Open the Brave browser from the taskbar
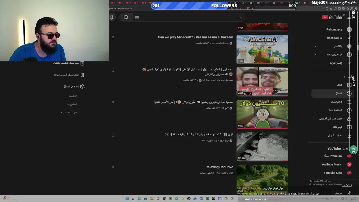The height and width of the screenshot is (202, 359). click(158, 199)
